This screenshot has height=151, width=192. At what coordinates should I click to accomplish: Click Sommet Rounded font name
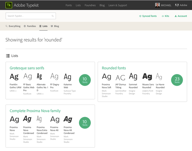(133, 86)
